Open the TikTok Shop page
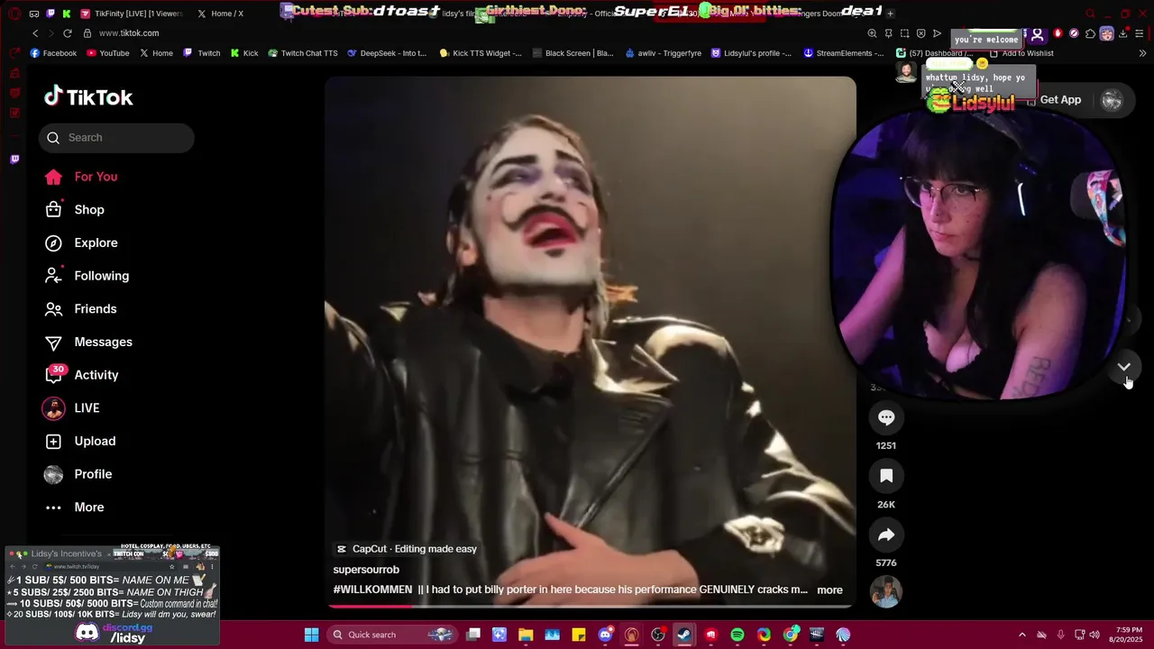Image resolution: width=1154 pixels, height=649 pixels. (x=75, y=210)
